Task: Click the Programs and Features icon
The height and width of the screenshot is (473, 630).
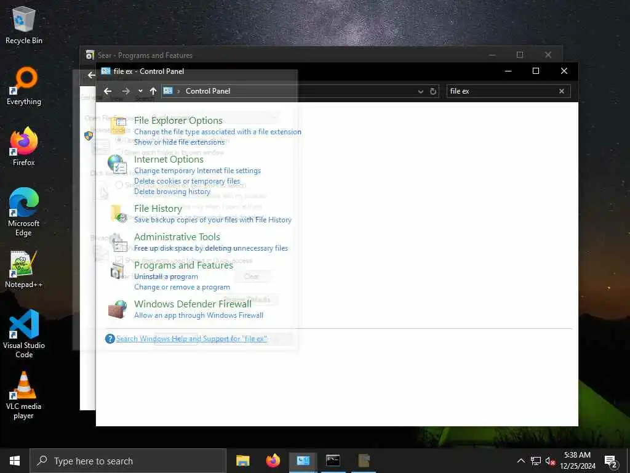Action: pos(118,271)
